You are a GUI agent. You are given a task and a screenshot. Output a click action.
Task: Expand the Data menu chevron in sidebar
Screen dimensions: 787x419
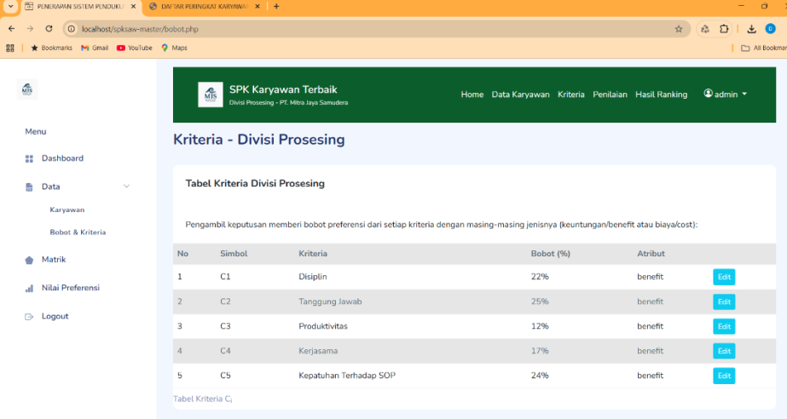127,187
